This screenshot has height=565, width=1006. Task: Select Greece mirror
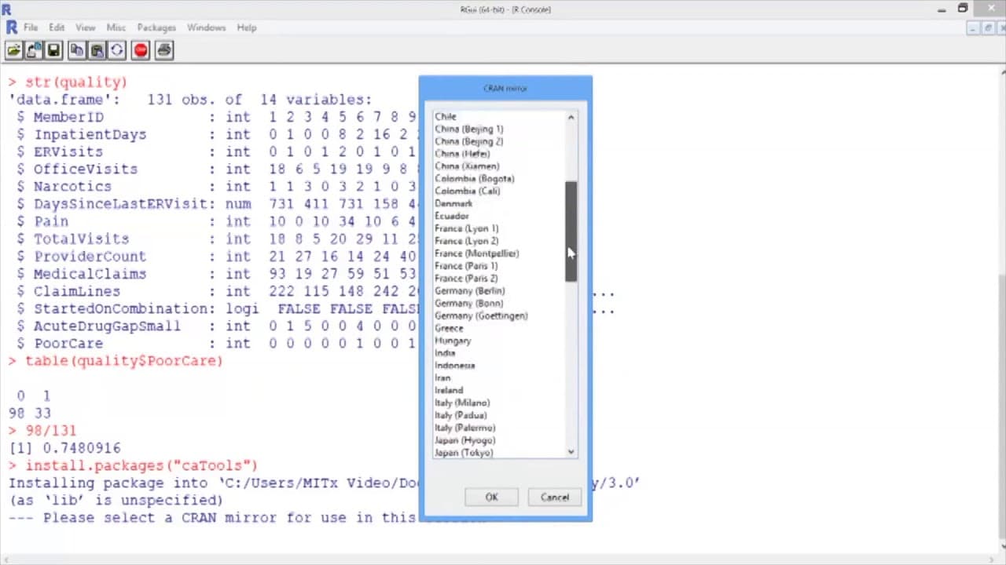click(x=450, y=328)
